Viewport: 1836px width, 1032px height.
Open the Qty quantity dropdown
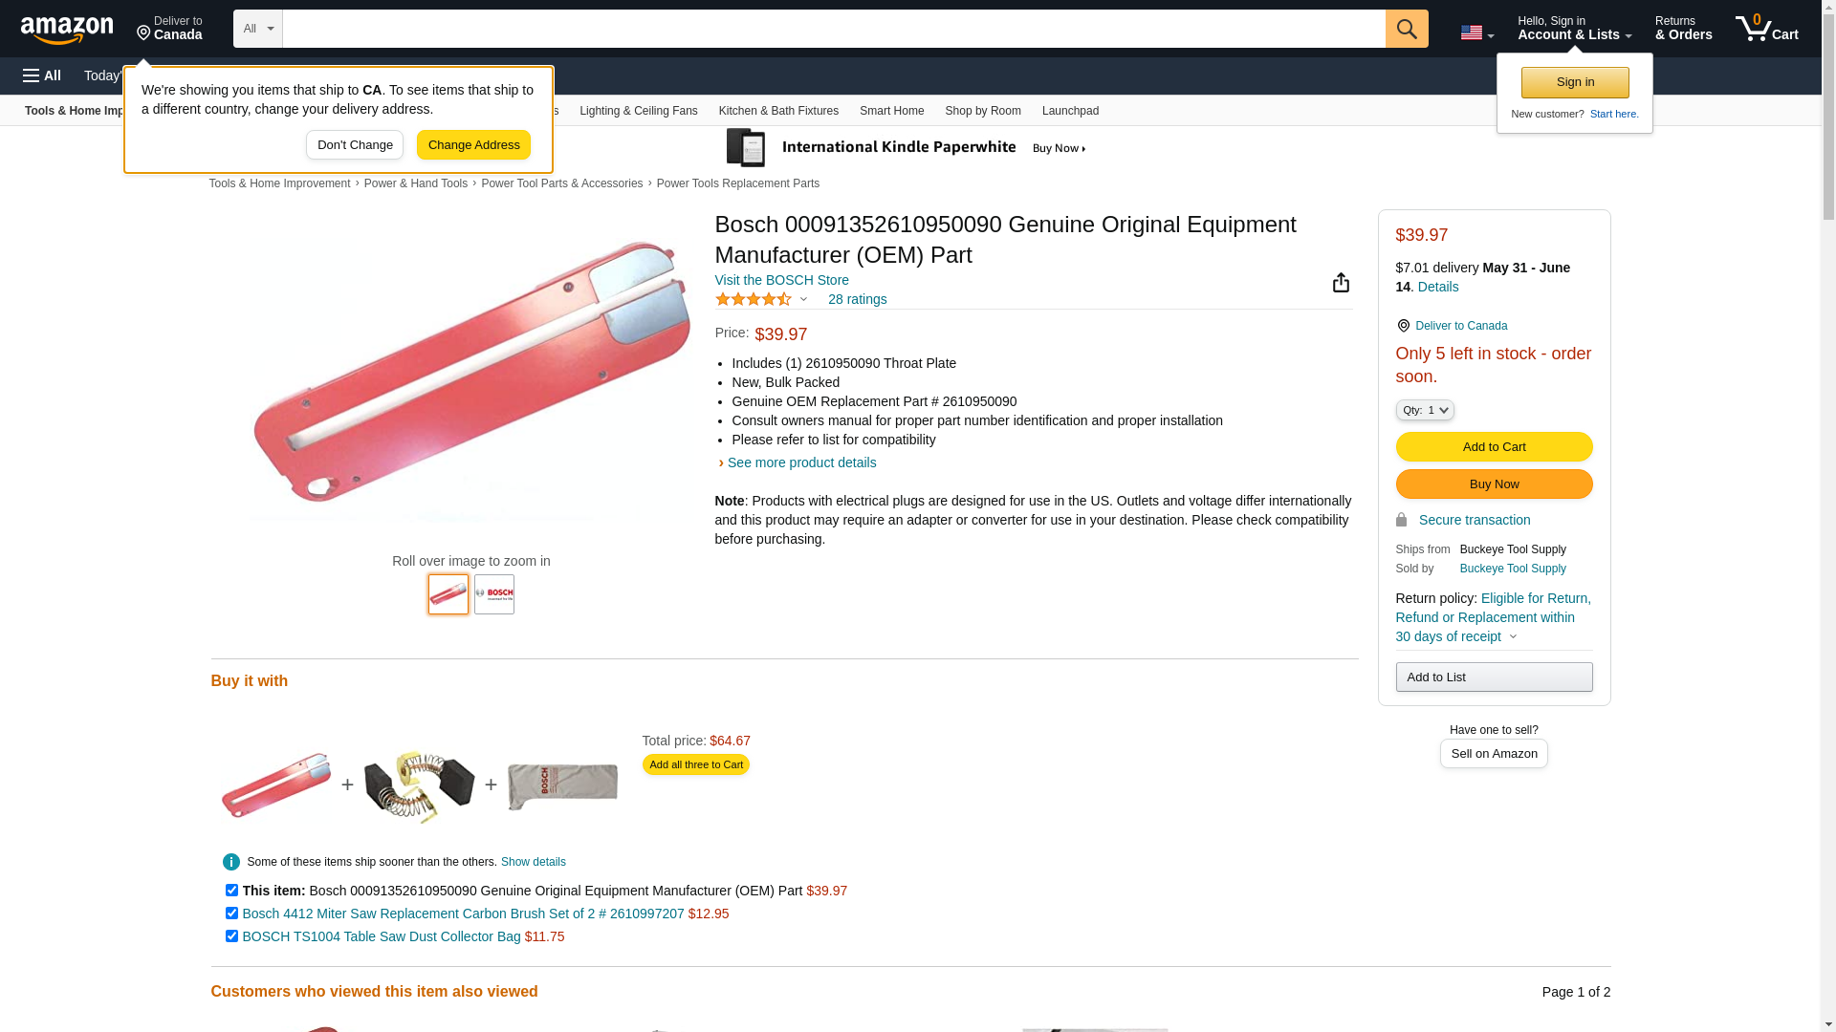point(1424,410)
